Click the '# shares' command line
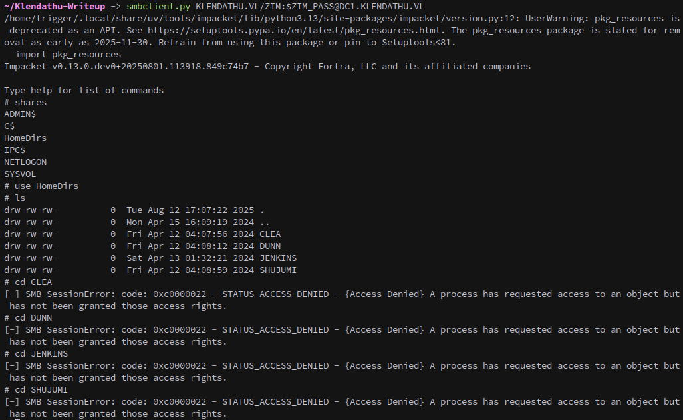Viewport: 683px width, 420px height. (x=25, y=102)
